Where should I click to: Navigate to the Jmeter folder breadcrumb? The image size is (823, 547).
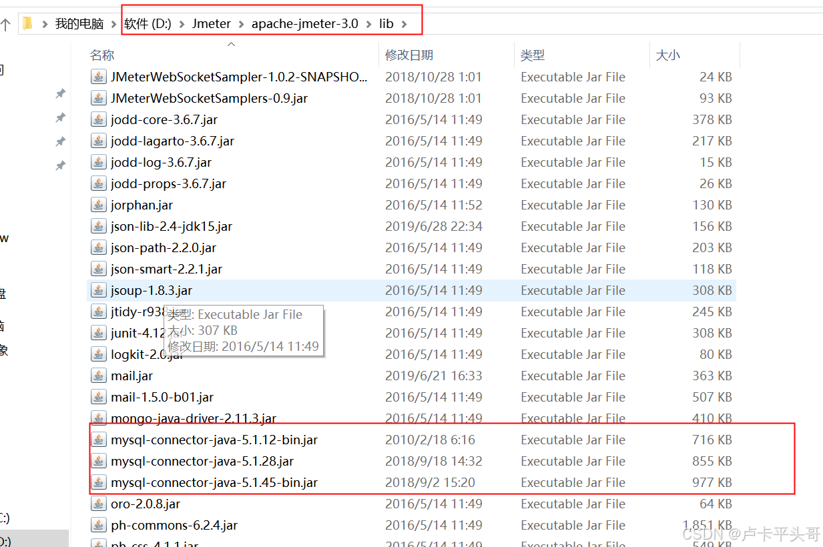pyautogui.click(x=212, y=24)
